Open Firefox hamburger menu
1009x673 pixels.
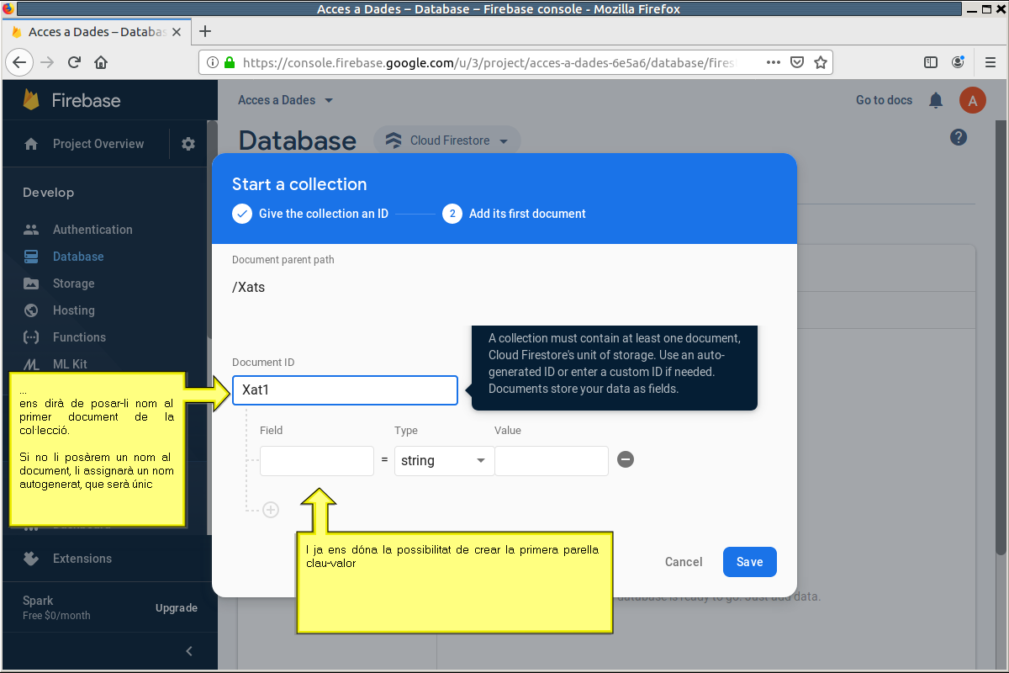pyautogui.click(x=991, y=62)
